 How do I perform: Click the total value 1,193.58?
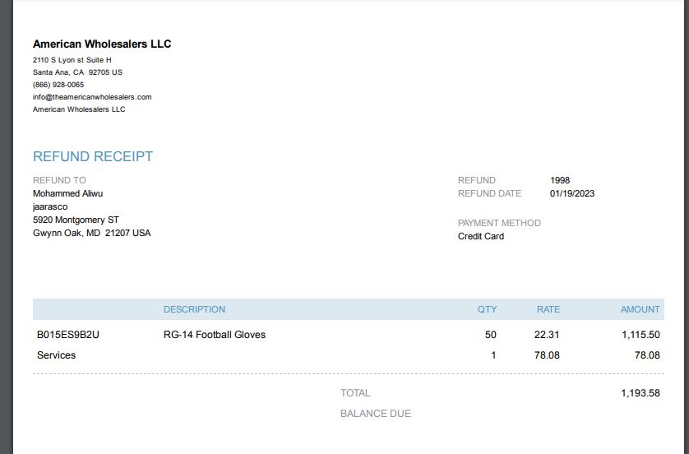point(640,393)
